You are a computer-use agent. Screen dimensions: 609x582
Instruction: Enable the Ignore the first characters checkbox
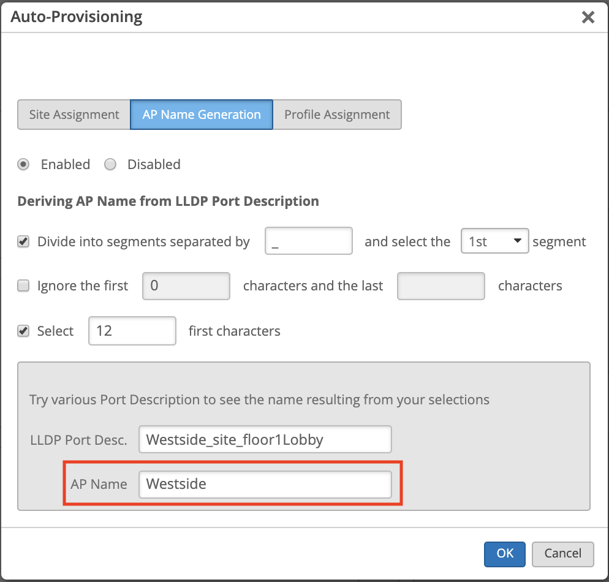(x=23, y=285)
